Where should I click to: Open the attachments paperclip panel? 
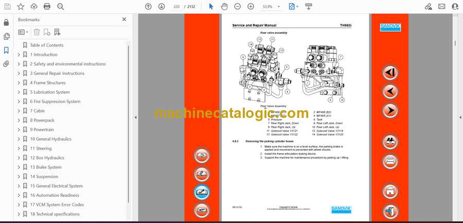[6, 64]
